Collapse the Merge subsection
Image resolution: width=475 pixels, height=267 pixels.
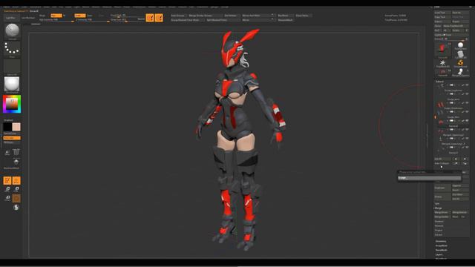coord(438,208)
